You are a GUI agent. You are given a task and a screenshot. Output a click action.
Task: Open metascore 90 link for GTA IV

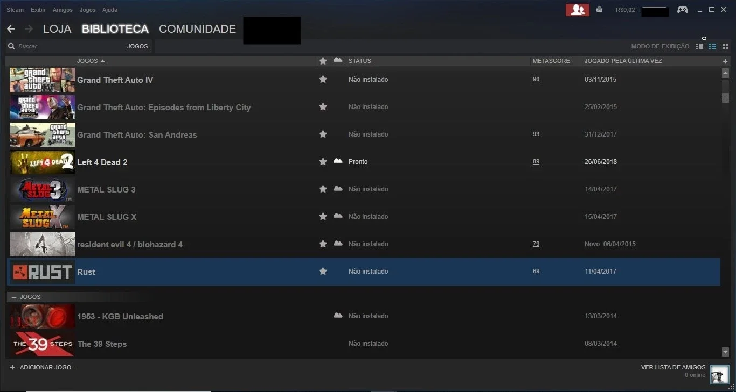536,80
